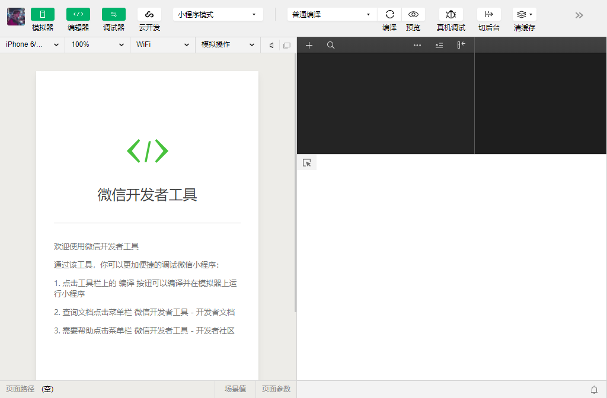Search files with the magnifier icon
Viewport: 607px width, 398px height.
pyautogui.click(x=331, y=45)
